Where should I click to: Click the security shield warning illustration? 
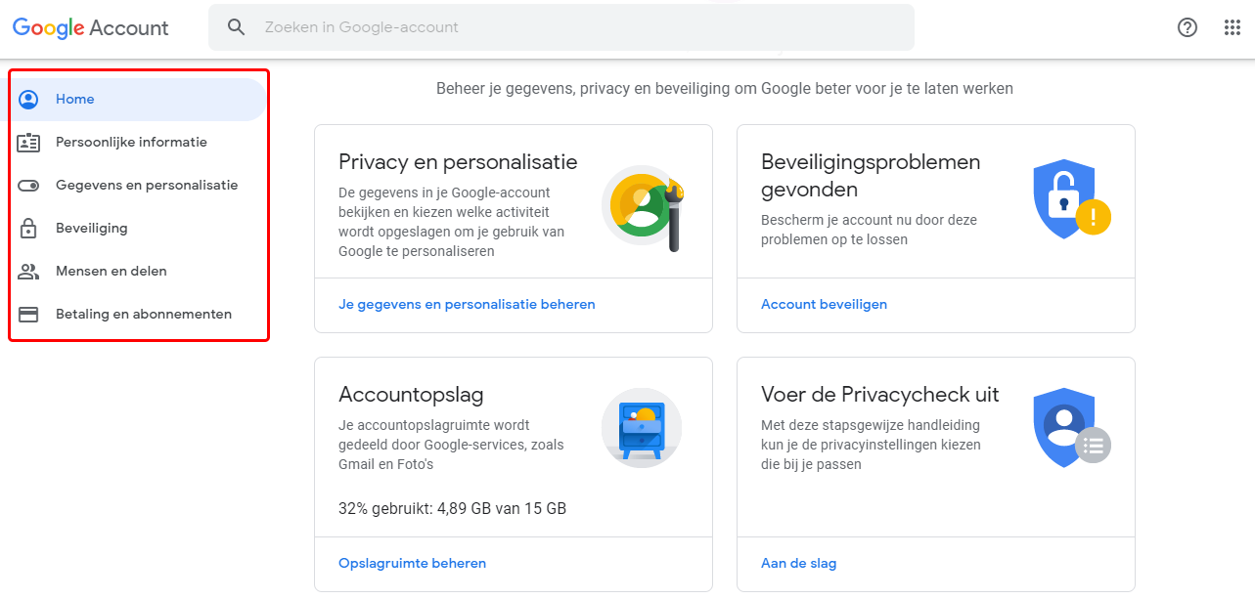tap(1068, 198)
